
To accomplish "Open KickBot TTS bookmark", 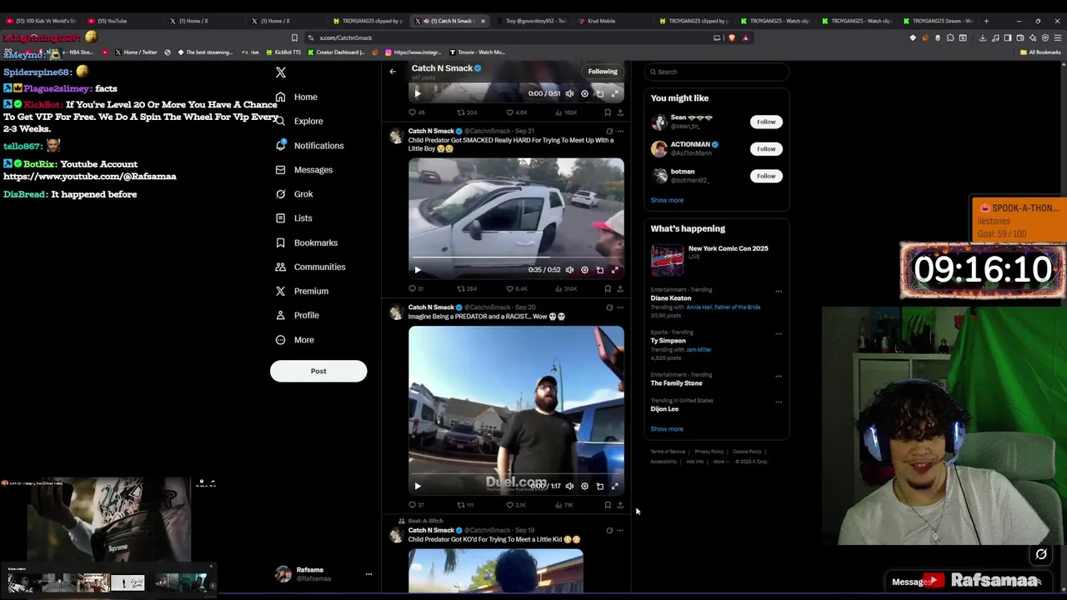I will (283, 52).
